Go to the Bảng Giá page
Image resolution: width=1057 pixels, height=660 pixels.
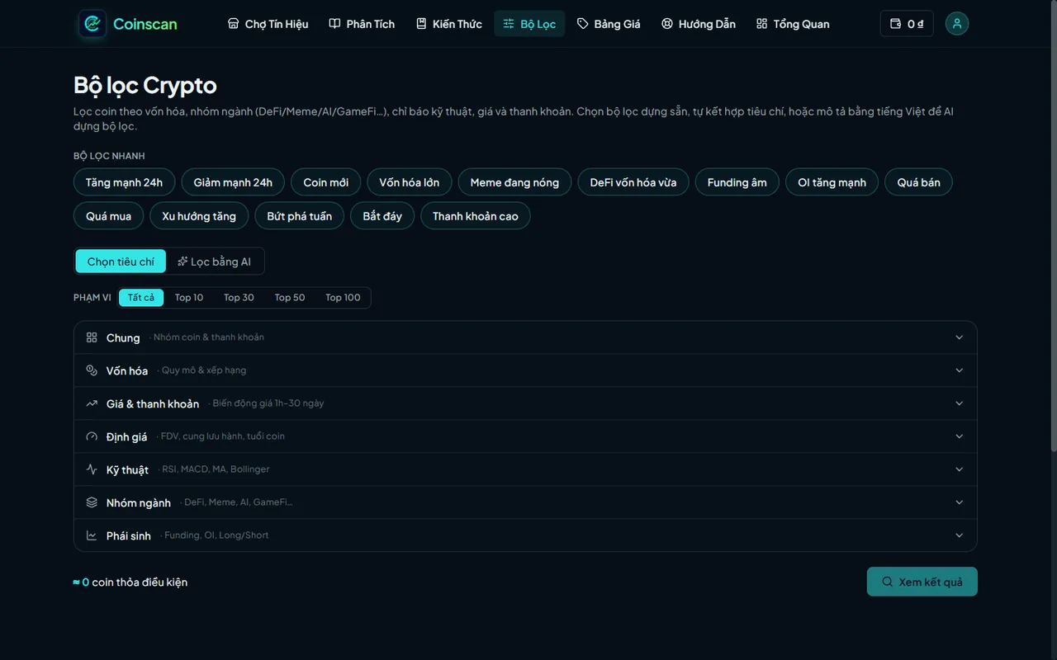pyautogui.click(x=609, y=24)
